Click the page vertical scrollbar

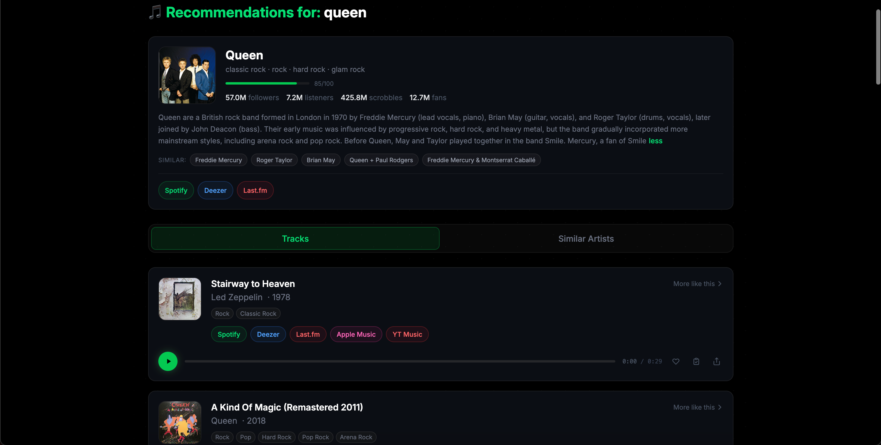[878, 47]
